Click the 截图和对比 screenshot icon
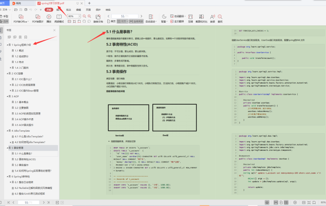The width and height of the screenshot is (326, 206). coord(201,17)
